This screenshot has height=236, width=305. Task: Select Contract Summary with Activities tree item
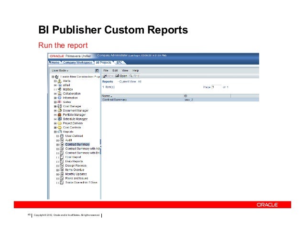(83, 148)
